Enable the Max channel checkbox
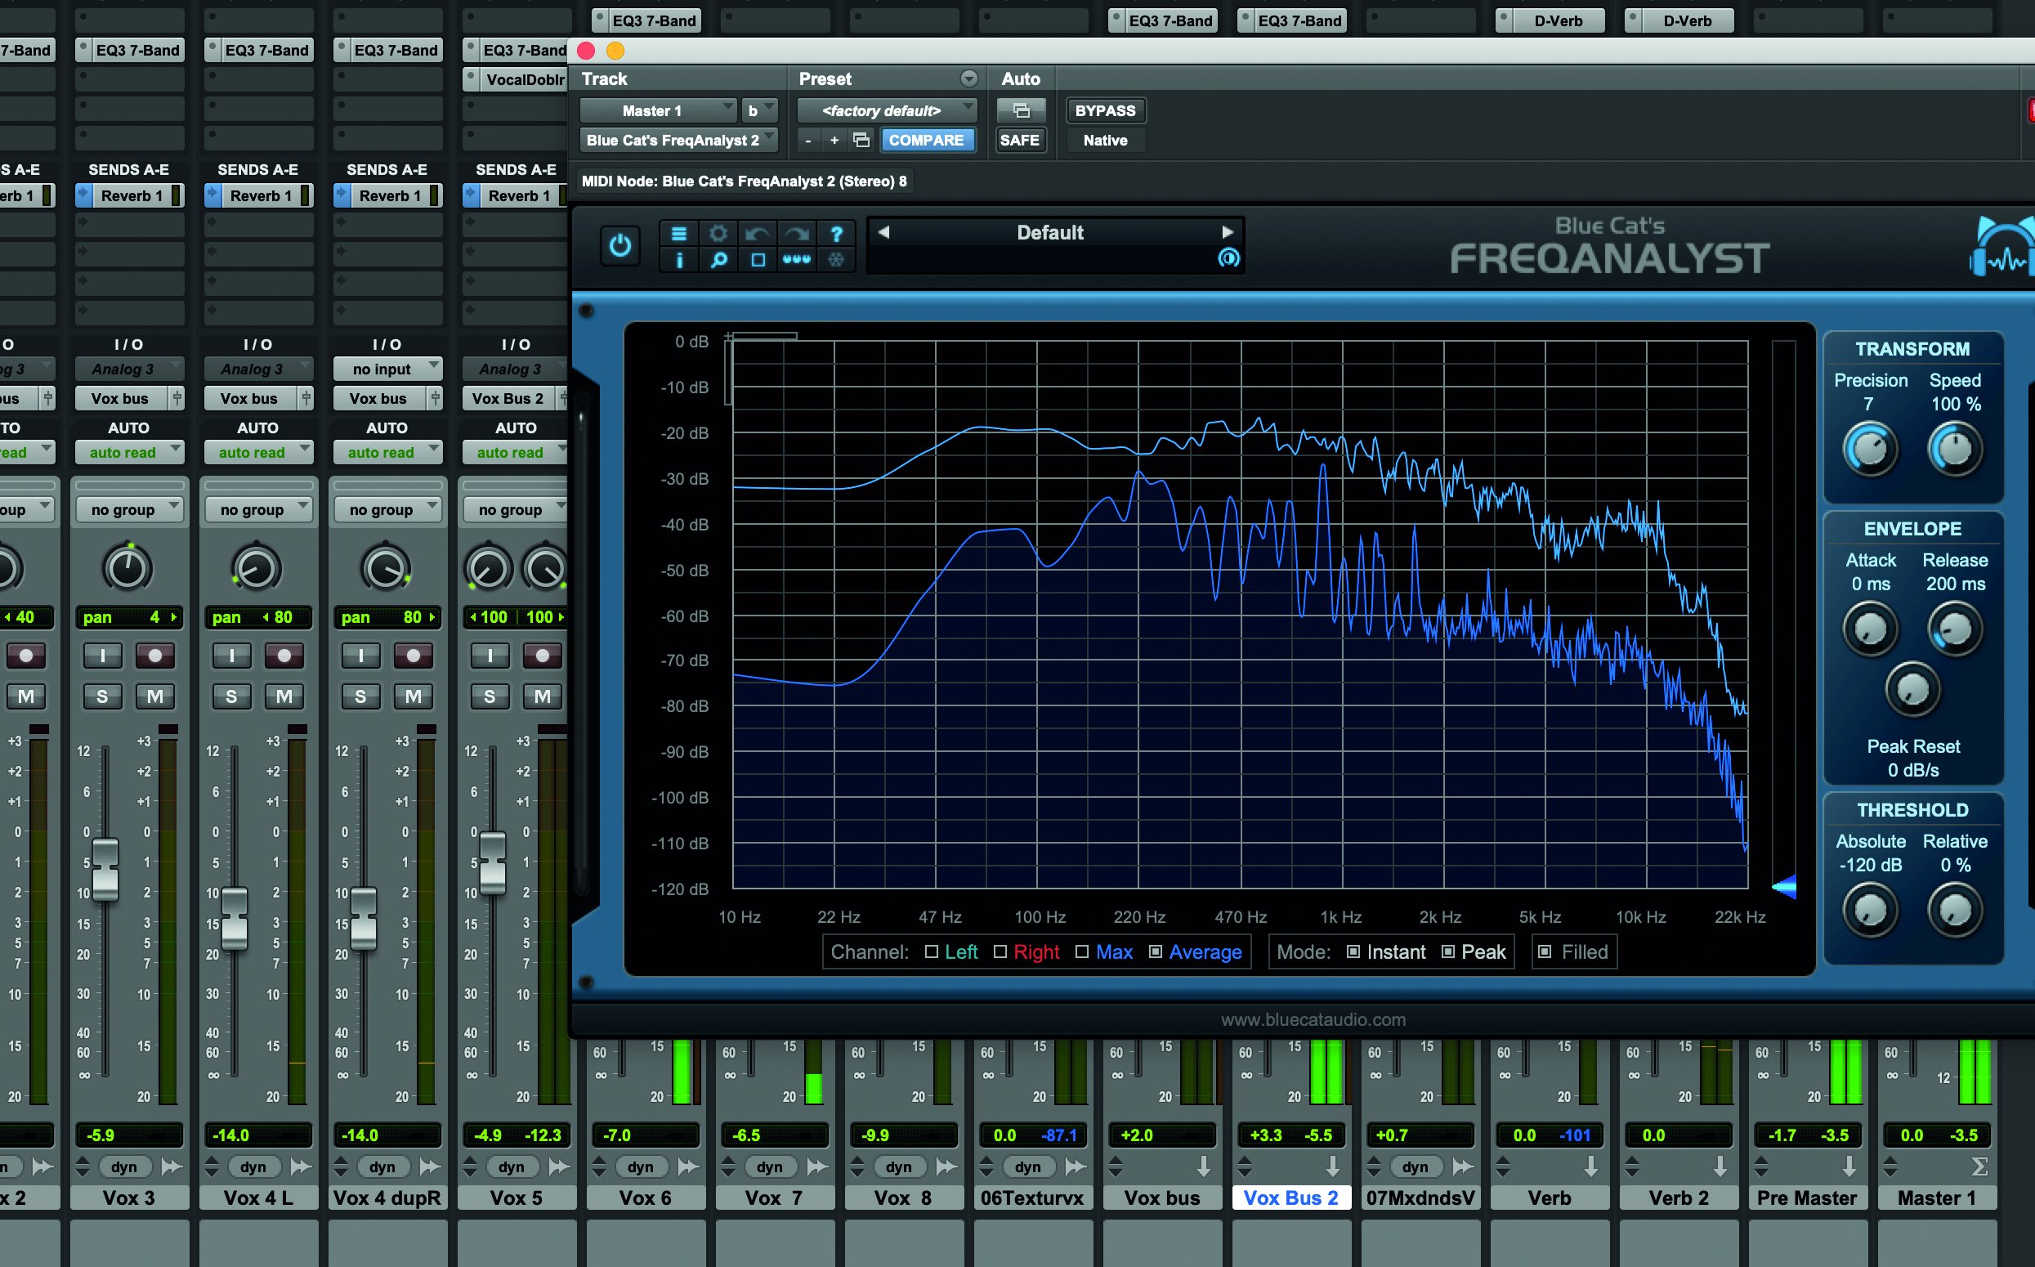Image resolution: width=2035 pixels, height=1267 pixels. tap(1081, 952)
